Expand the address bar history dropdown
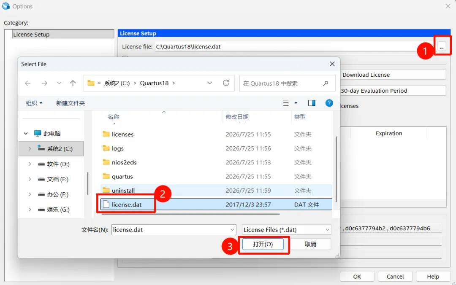456x285 pixels. click(209, 83)
